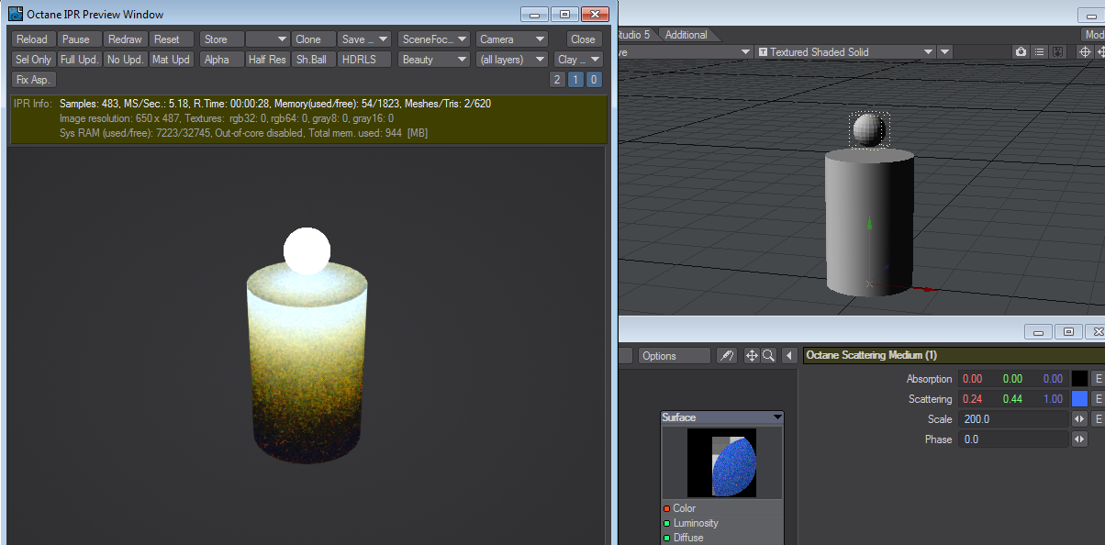
Task: Open the Save dropdown in IPR window
Action: coord(363,39)
